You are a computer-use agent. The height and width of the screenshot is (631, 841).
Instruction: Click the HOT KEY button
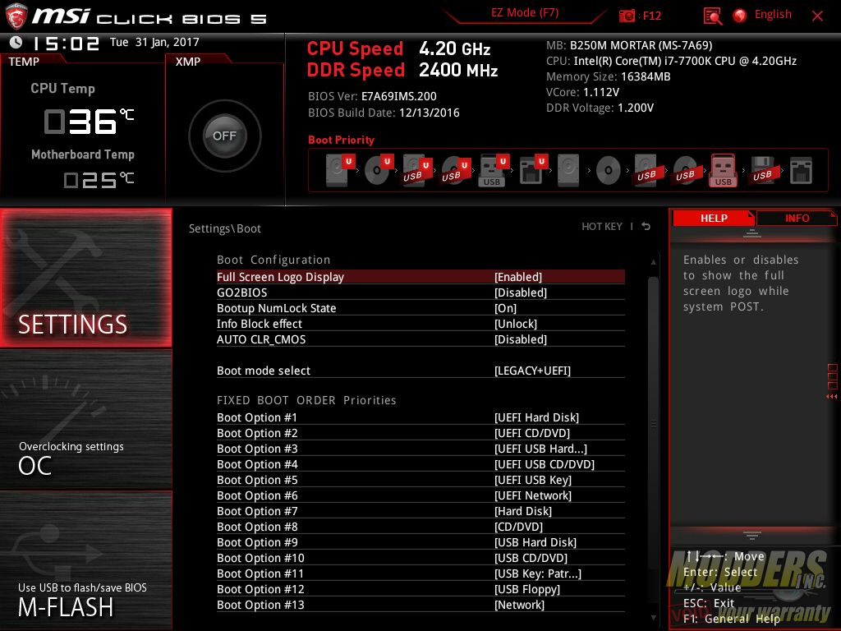point(602,227)
